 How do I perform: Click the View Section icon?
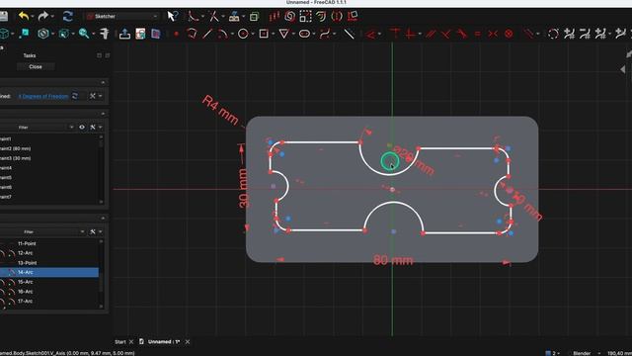(x=156, y=34)
